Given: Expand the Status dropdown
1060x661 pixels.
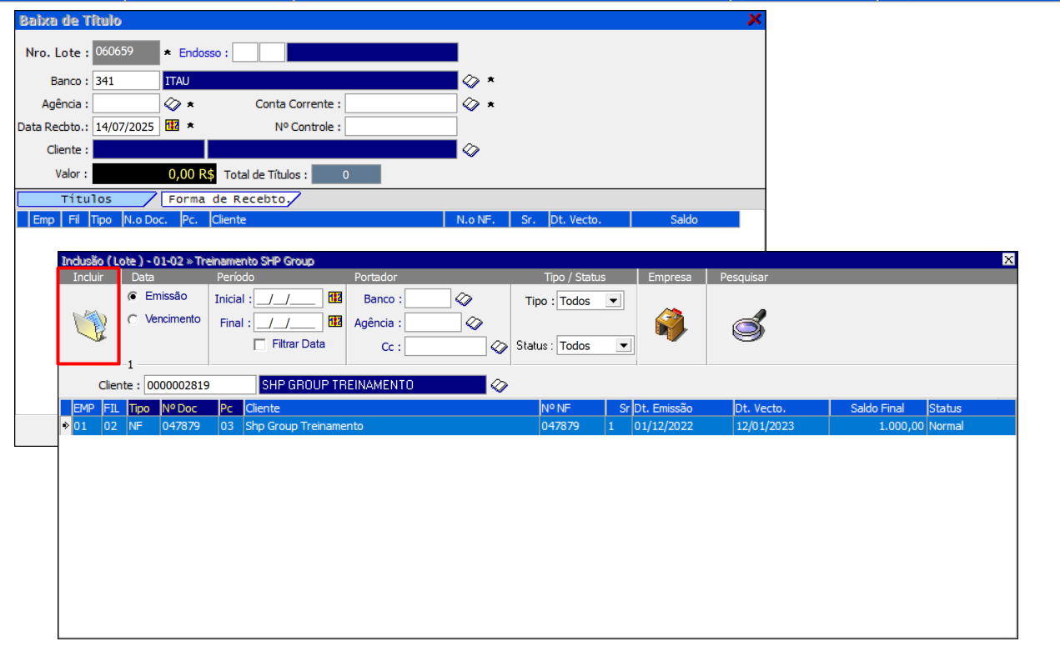Looking at the screenshot, I should (624, 345).
